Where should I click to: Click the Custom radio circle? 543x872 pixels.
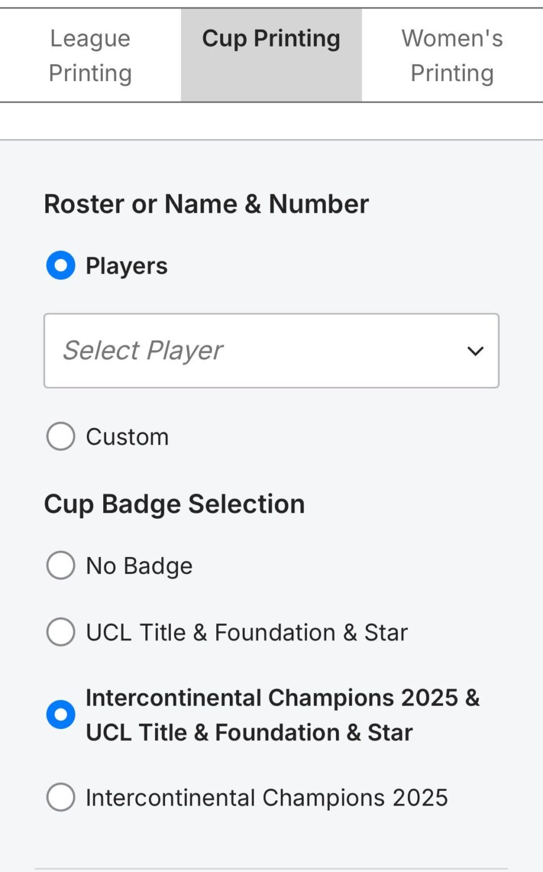tap(60, 436)
